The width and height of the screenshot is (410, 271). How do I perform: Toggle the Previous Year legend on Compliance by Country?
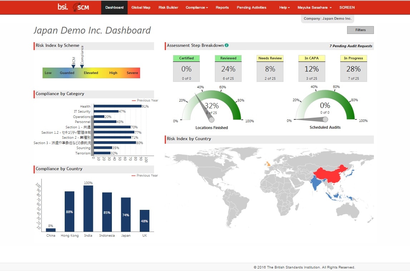pyautogui.click(x=146, y=175)
